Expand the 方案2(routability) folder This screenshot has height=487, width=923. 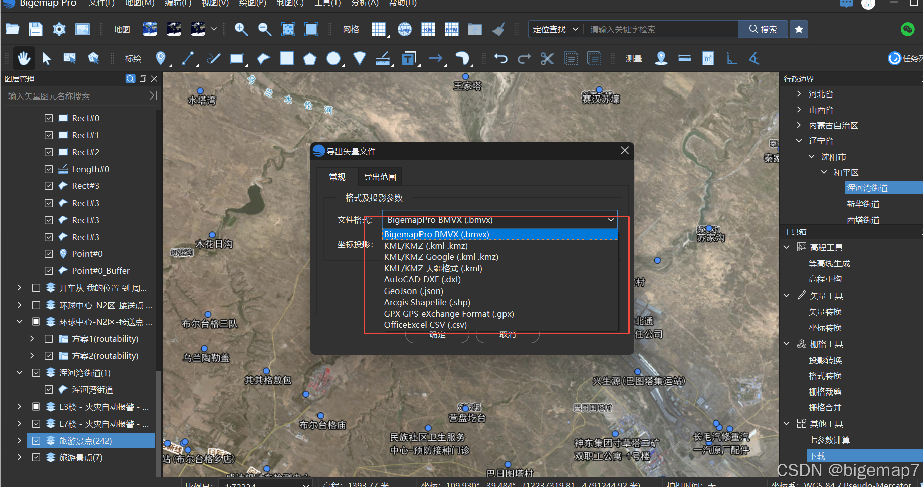32,356
